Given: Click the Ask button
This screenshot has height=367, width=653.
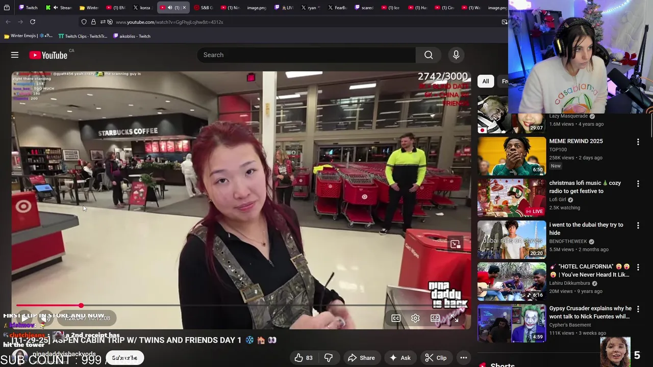Looking at the screenshot, I should [399, 358].
